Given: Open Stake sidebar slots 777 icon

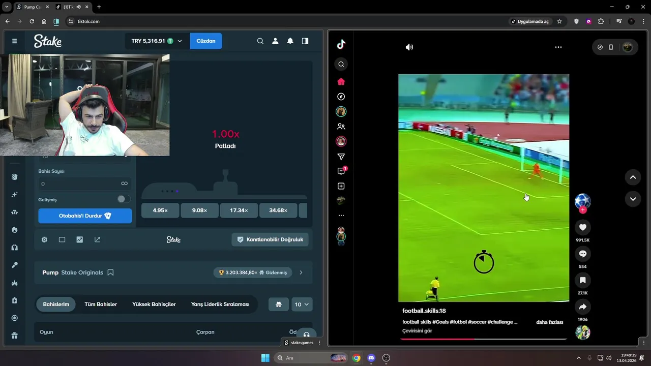Looking at the screenshot, I should click(14, 212).
